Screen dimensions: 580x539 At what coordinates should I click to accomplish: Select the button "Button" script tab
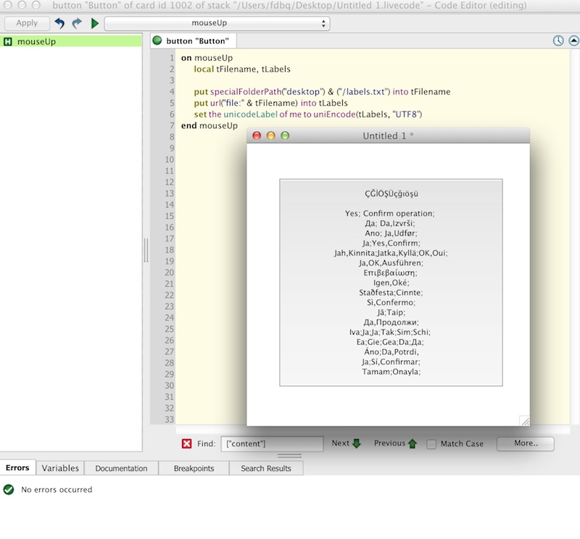tap(193, 41)
